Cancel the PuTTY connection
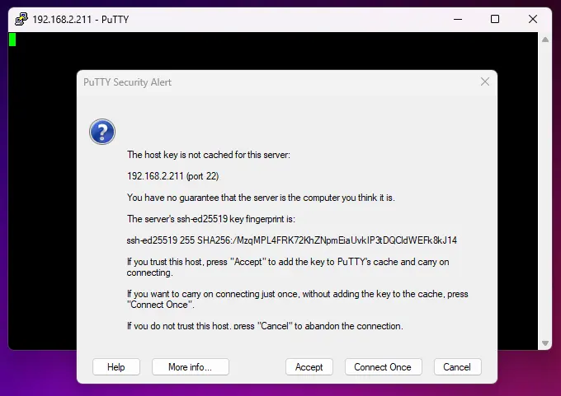 coord(457,366)
